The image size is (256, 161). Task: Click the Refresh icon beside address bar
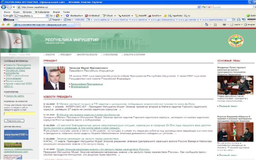coord(204,7)
